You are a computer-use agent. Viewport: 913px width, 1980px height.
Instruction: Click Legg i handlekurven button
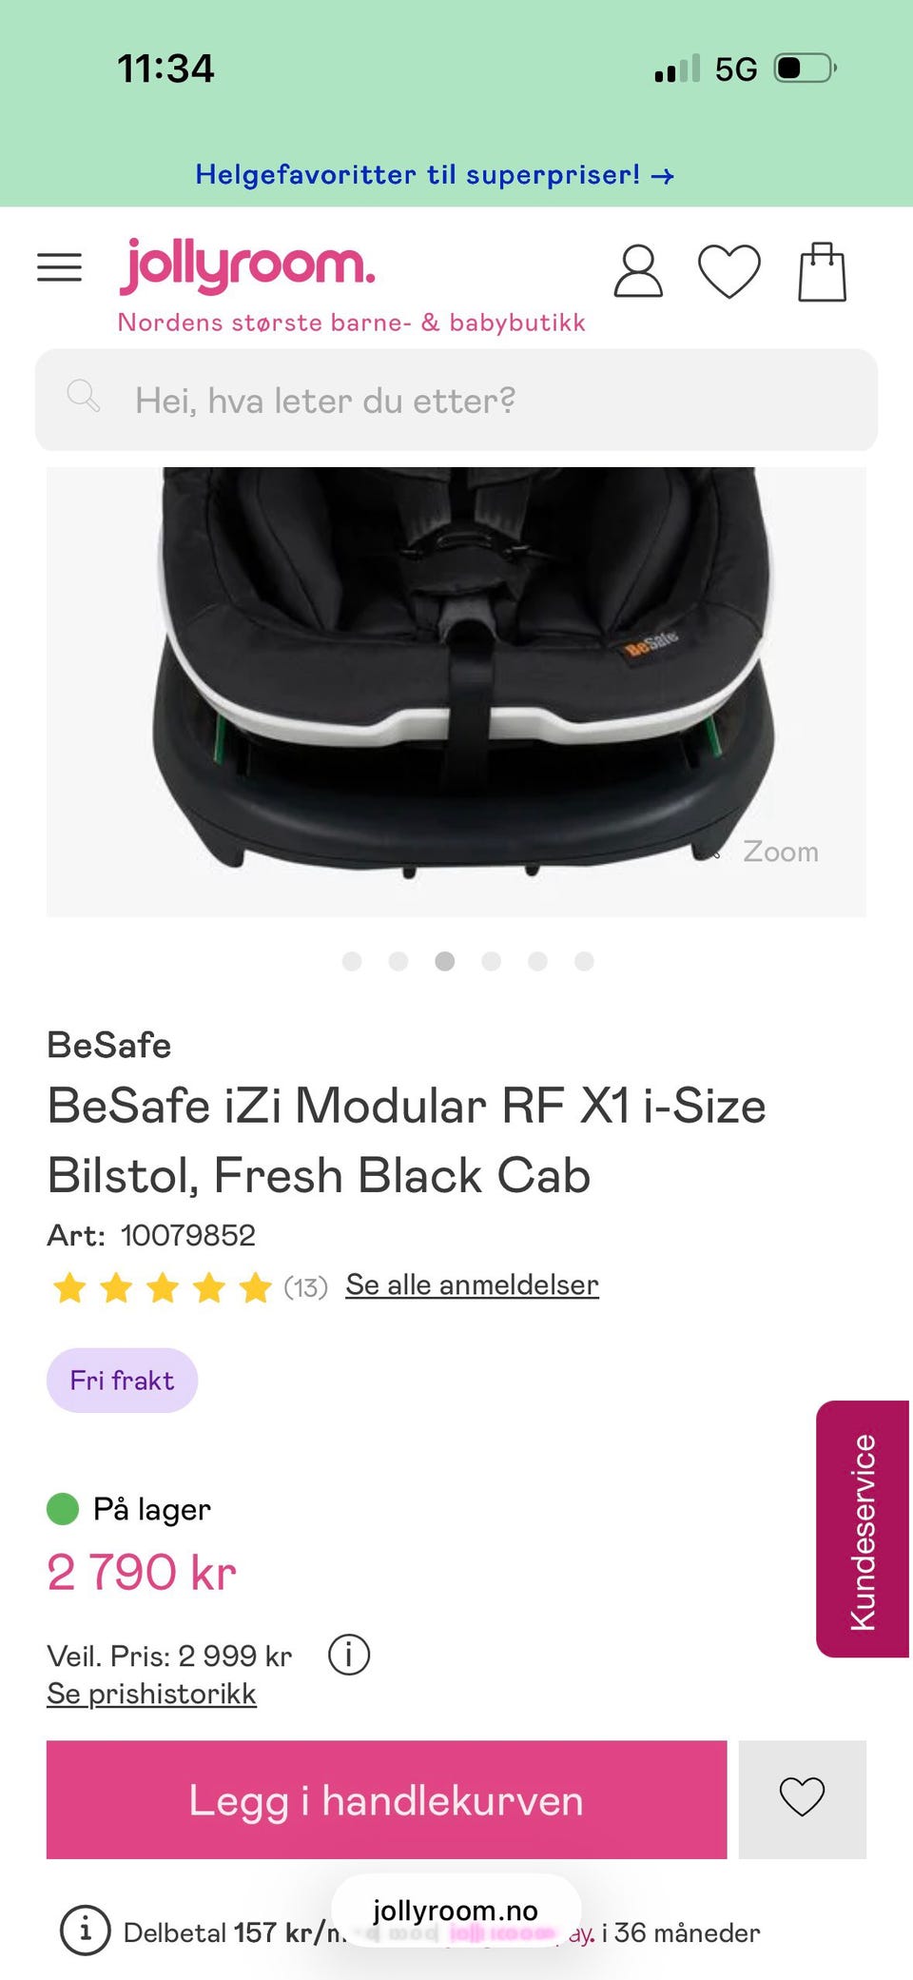click(x=386, y=1799)
